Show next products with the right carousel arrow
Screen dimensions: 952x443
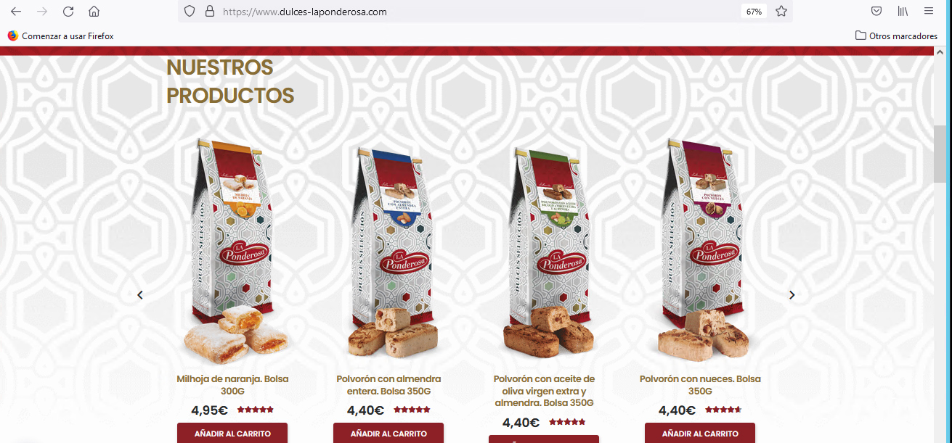click(792, 295)
